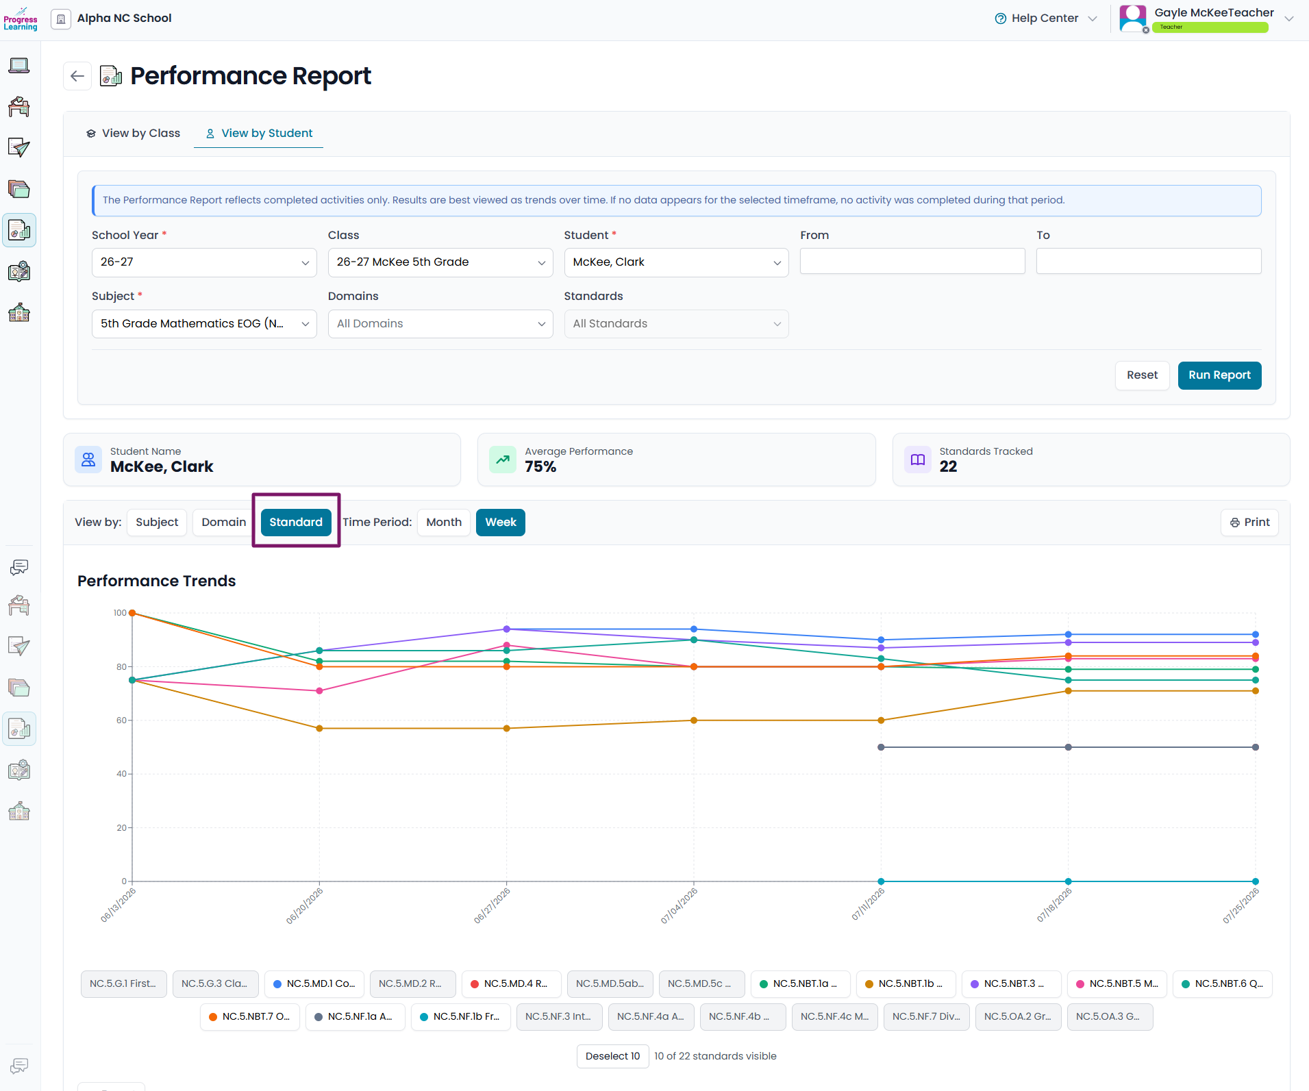The height and width of the screenshot is (1091, 1309).
Task: Click the school building sidebar icon
Action: (19, 313)
